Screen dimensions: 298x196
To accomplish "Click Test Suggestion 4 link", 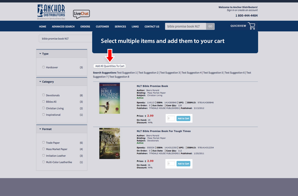I will pyautogui.click(x=191, y=73).
